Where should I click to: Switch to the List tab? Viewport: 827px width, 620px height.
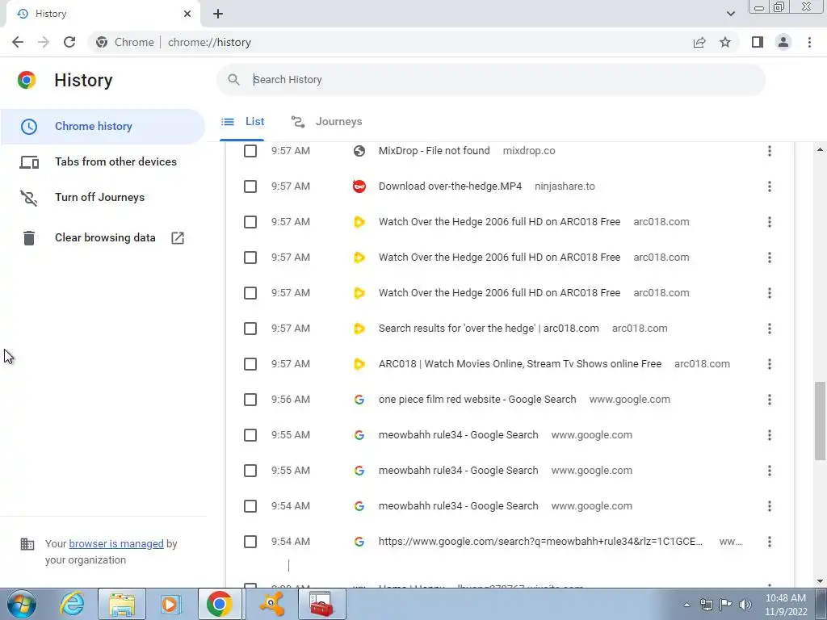coord(242,122)
